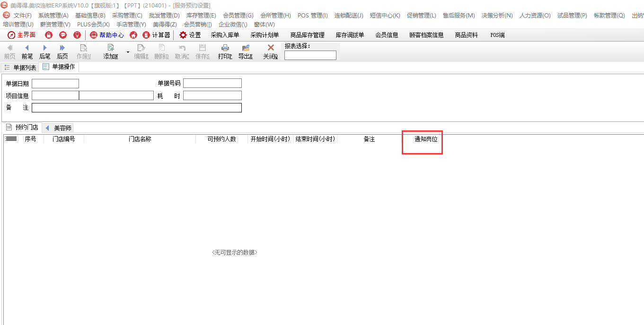This screenshot has height=325, width=644.
Task: Click the red home icon
Action: 133,35
